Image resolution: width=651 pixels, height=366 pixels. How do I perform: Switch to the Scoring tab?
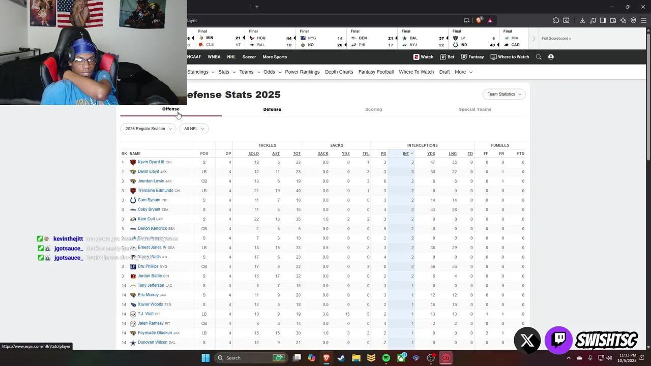pyautogui.click(x=373, y=109)
